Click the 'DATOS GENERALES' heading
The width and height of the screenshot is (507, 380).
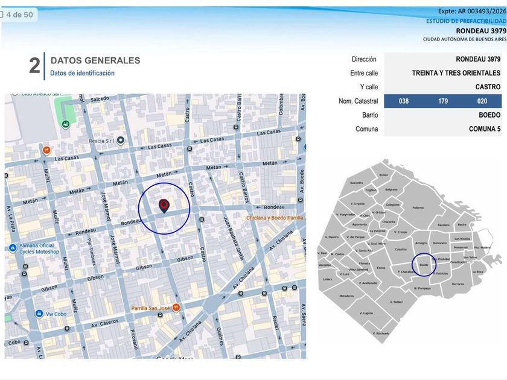95,60
